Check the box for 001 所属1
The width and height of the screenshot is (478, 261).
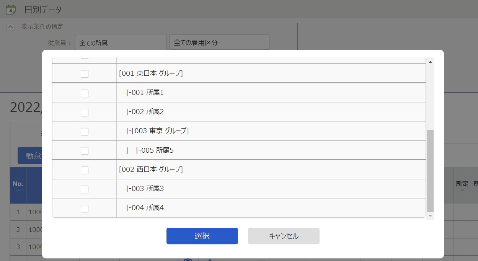point(85,93)
